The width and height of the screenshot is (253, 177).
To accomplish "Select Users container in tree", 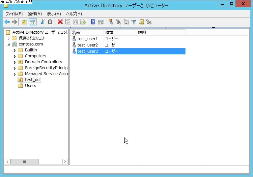I will click(x=30, y=86).
